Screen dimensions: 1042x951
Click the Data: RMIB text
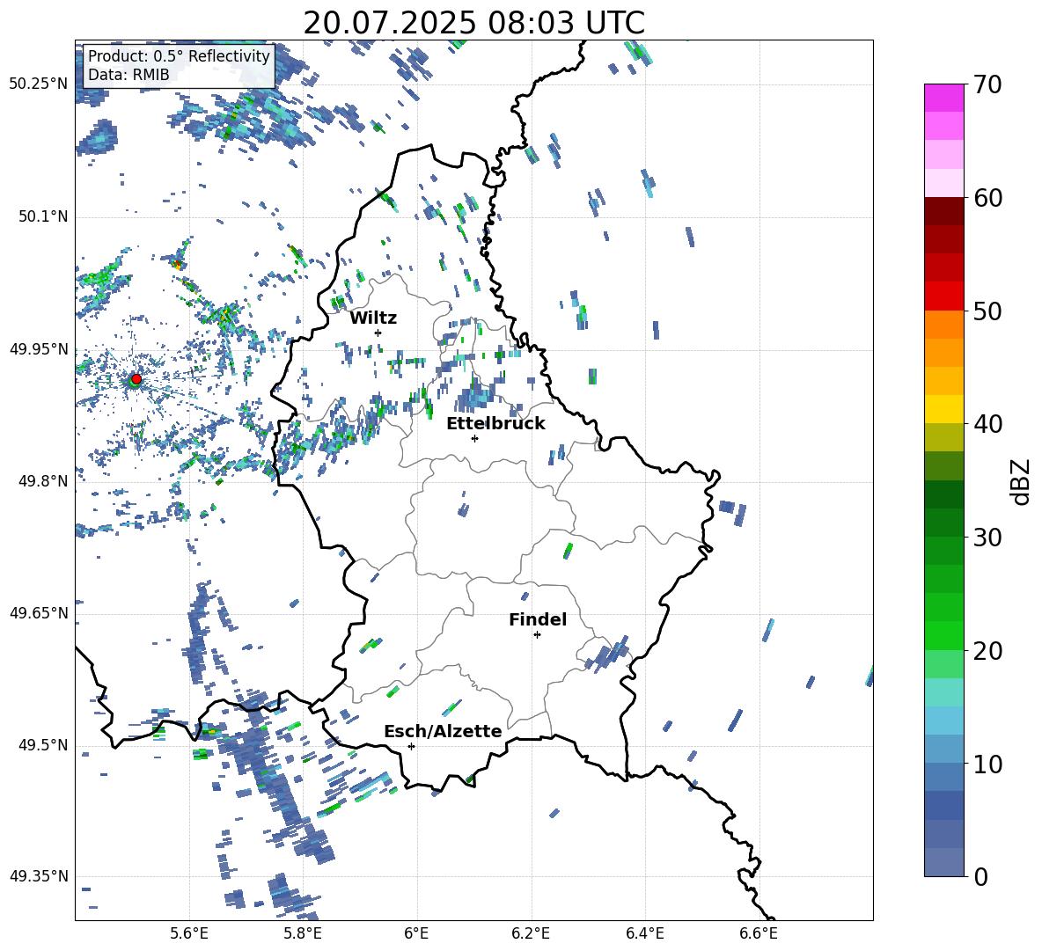(128, 75)
